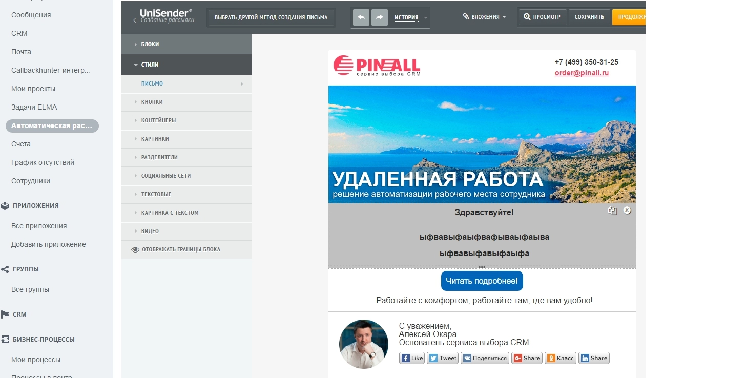Open Сотрудники in left sidebar

coord(31,181)
